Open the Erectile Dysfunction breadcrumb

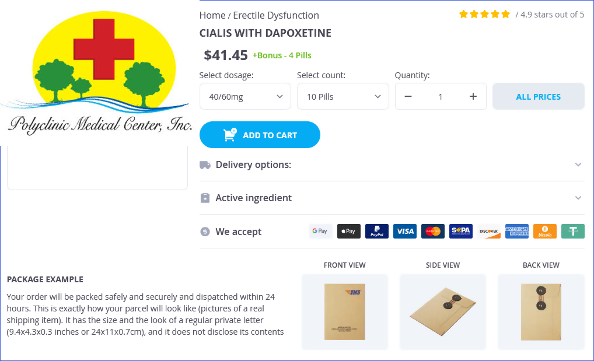click(x=276, y=15)
